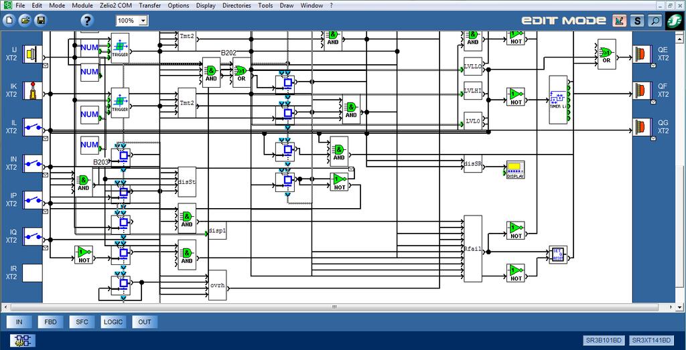Select the LVLLO macro block
The width and height of the screenshot is (686, 350).
click(473, 66)
